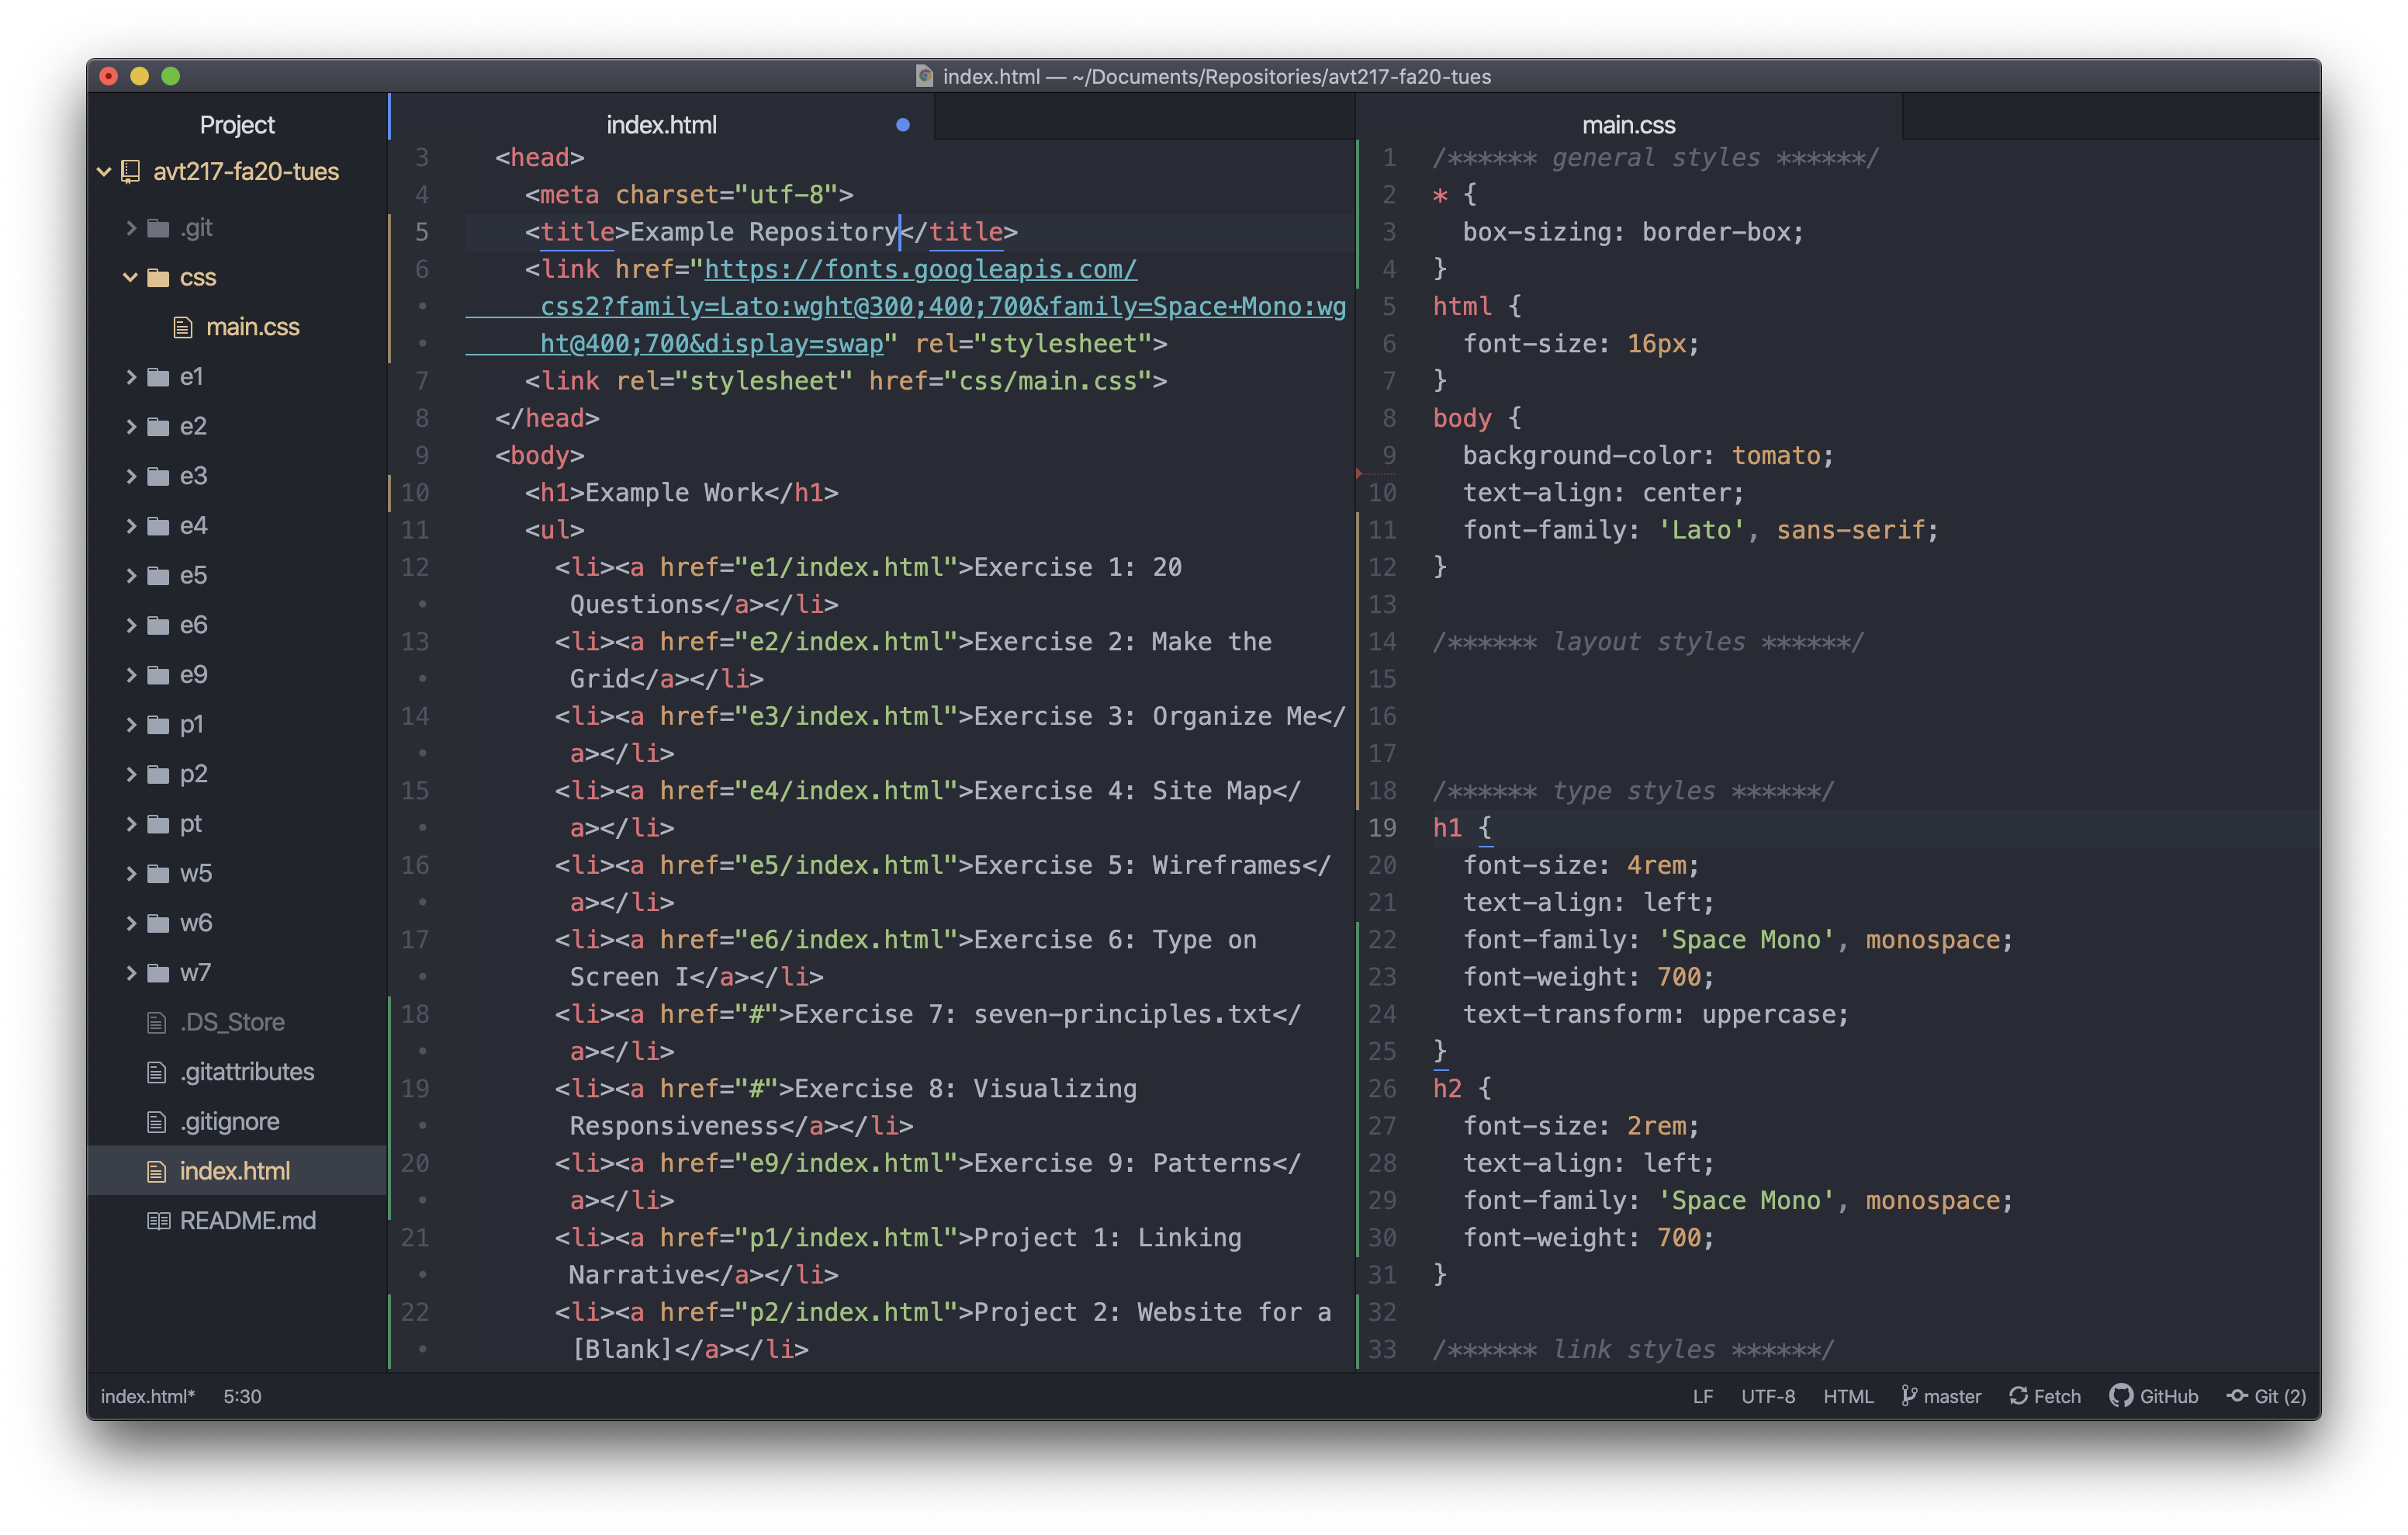The image size is (2408, 1535).
Task: Click the 'Example Work' h1 text
Action: [x=675, y=494]
